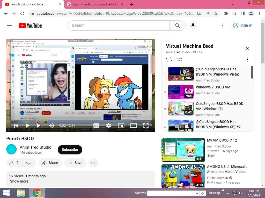265x198 pixels.
Task: Open more actions ellipsis below video
Action: [x=93, y=163]
